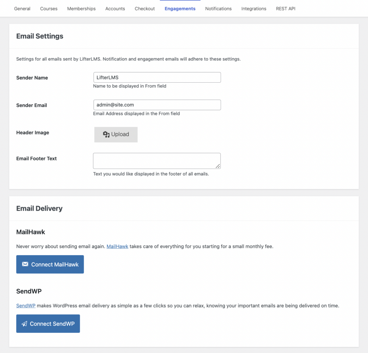The image size is (368, 353).
Task: Switch to the Checkout tab
Action: tap(144, 8)
